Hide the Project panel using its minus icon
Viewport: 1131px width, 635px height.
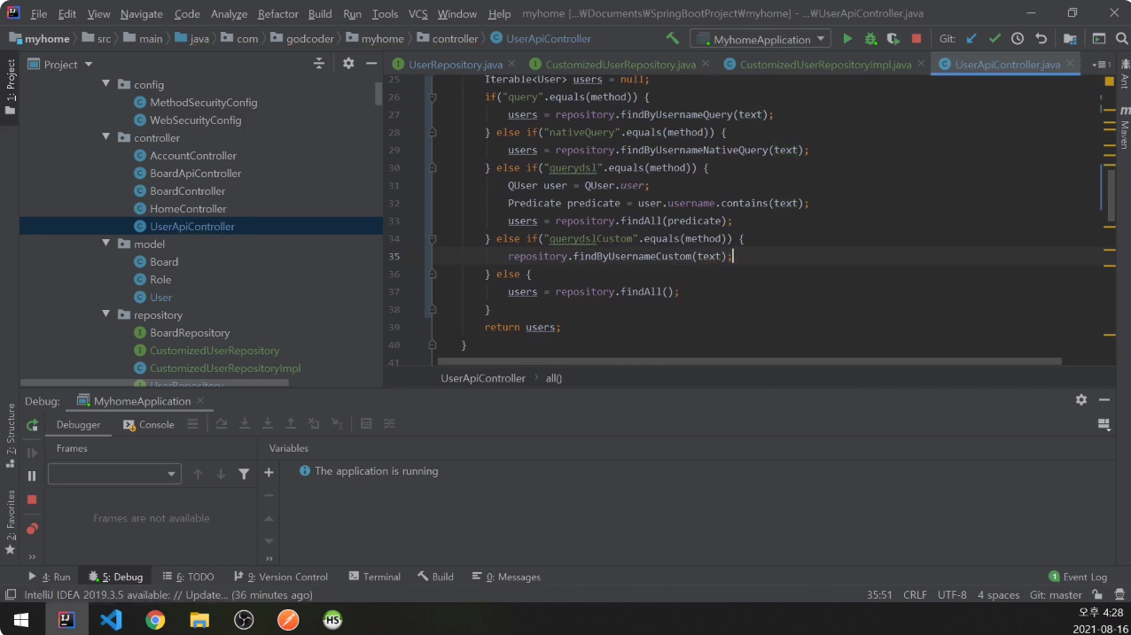370,64
